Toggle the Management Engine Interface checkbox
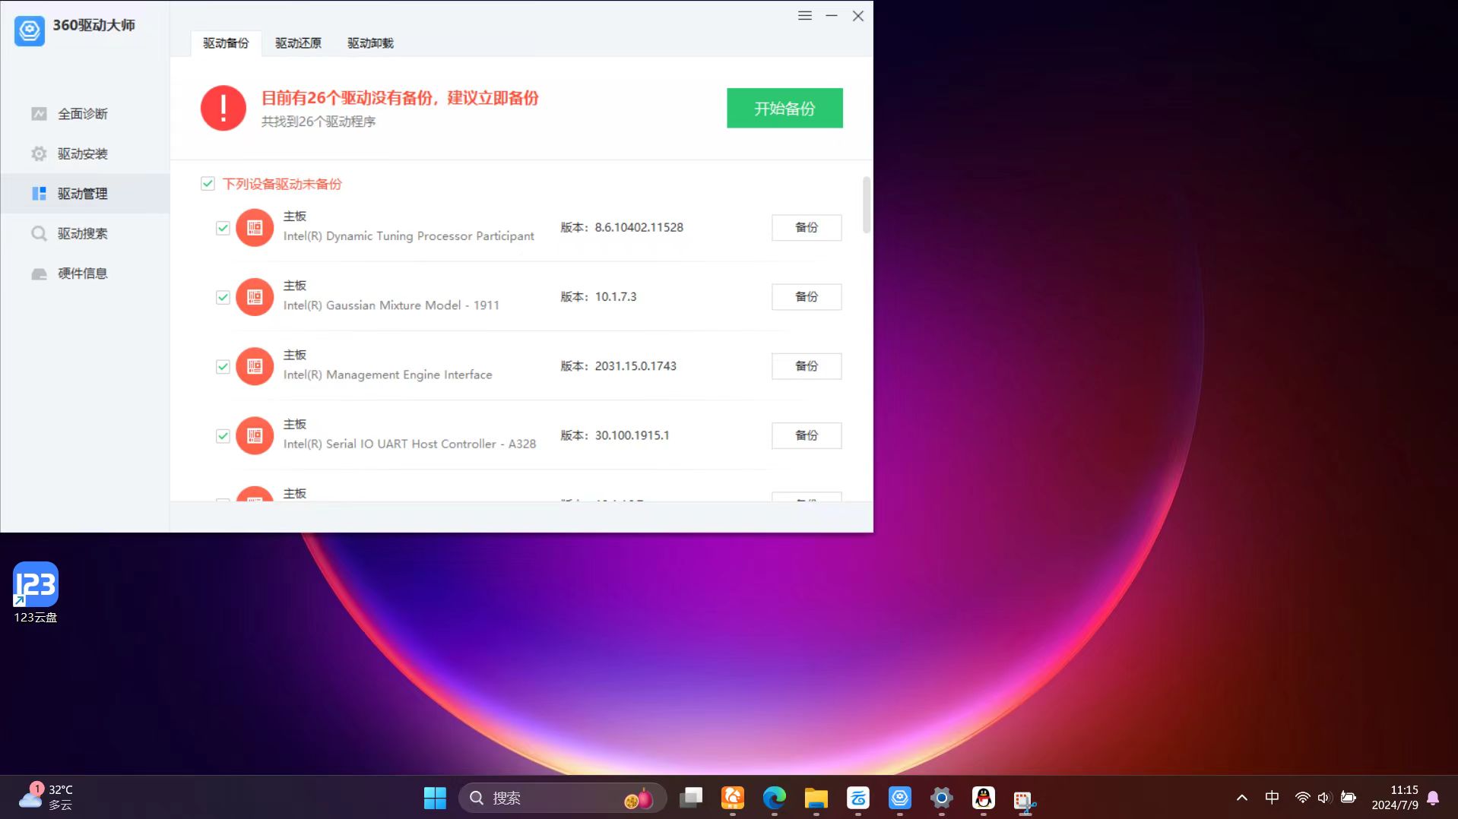 (223, 366)
